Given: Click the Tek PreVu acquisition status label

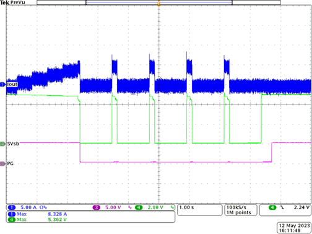Looking at the screenshot, I should (12, 2).
